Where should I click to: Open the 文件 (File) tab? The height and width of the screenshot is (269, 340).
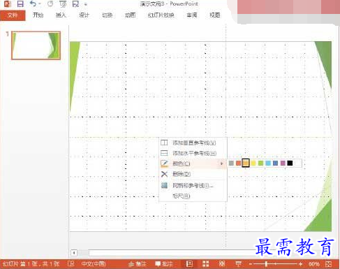(x=13, y=15)
